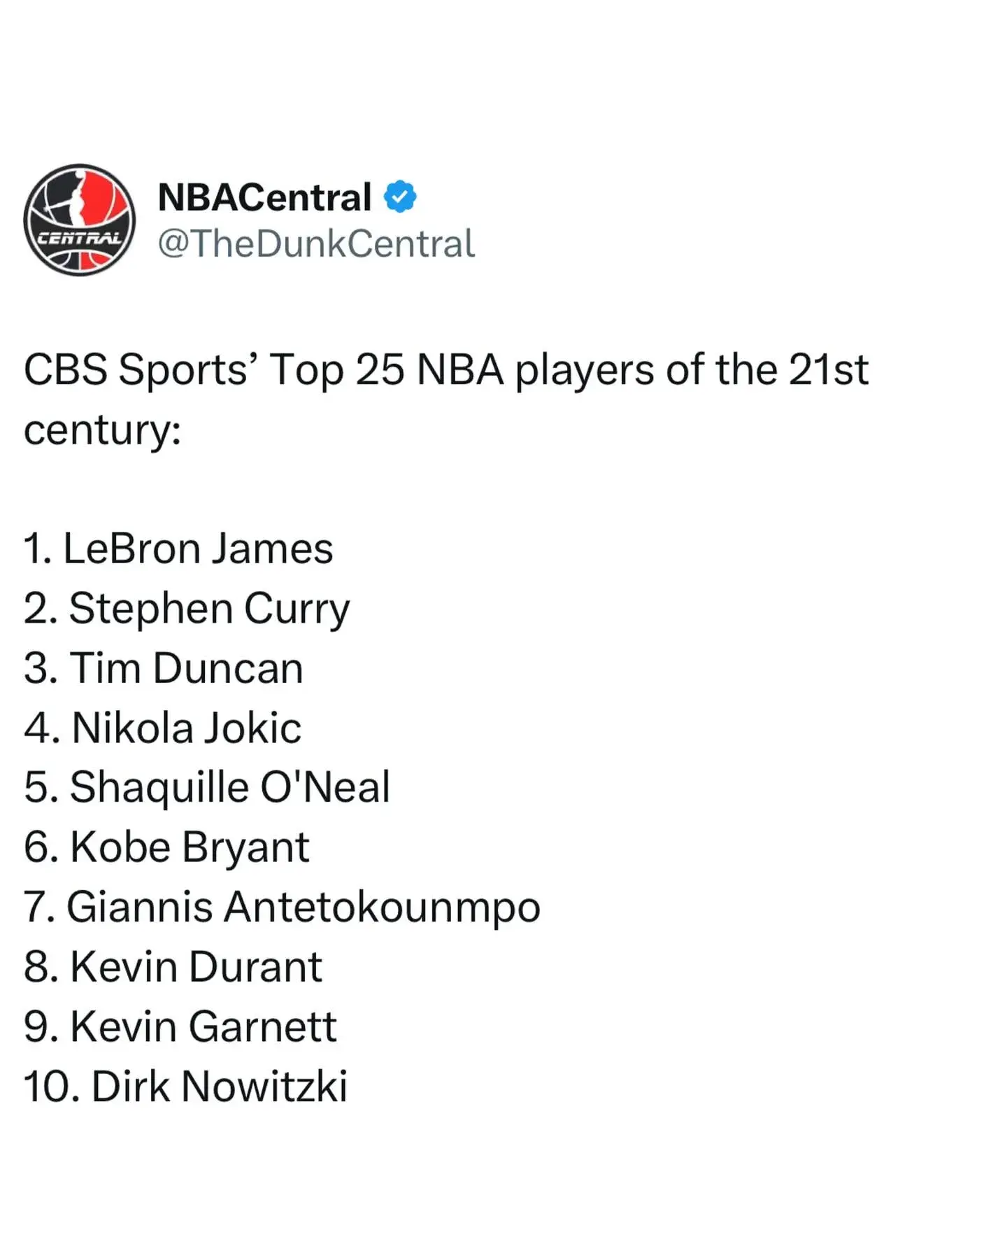Select the LeBron James list entry
1007x1258 pixels.
pos(178,549)
